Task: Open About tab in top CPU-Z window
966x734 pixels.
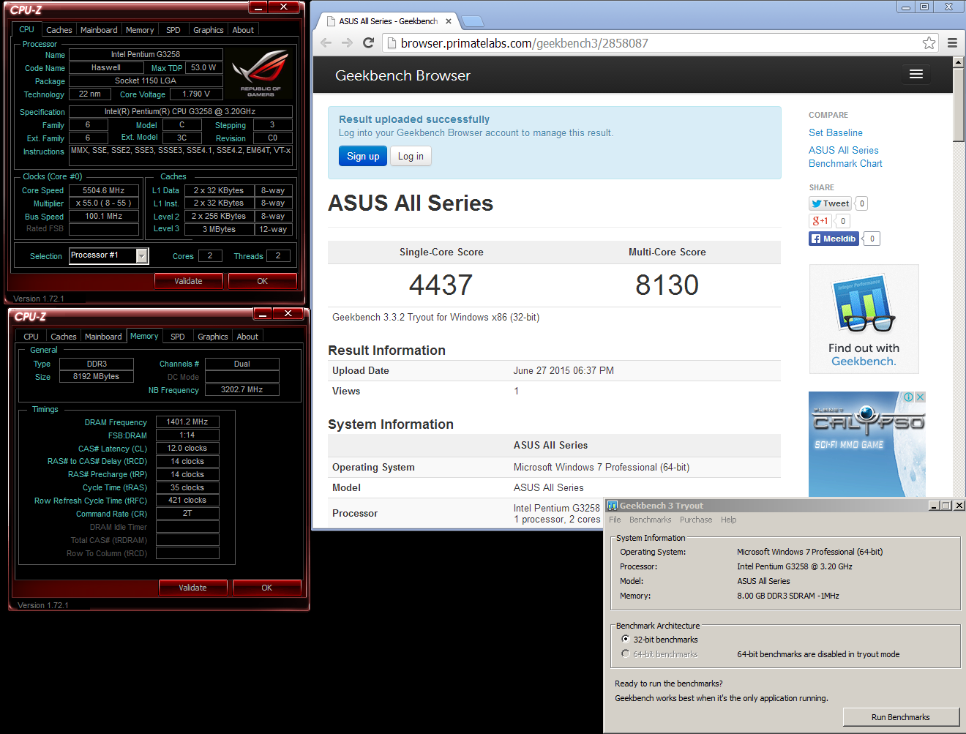Action: tap(243, 30)
